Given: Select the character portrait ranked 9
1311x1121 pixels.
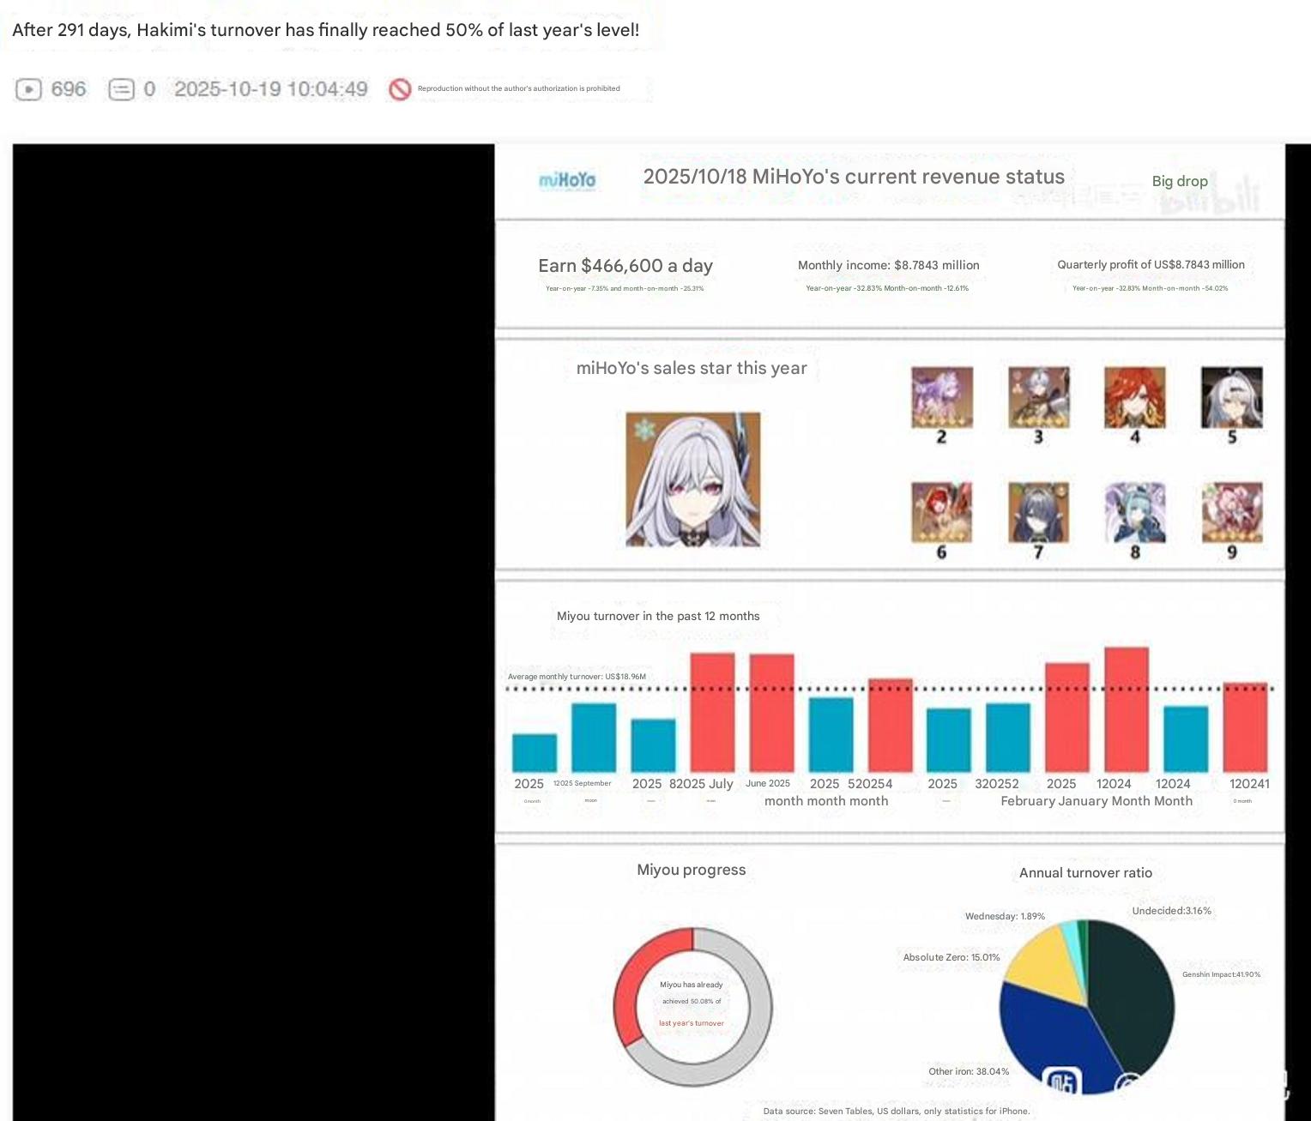Looking at the screenshot, I should click(1232, 512).
